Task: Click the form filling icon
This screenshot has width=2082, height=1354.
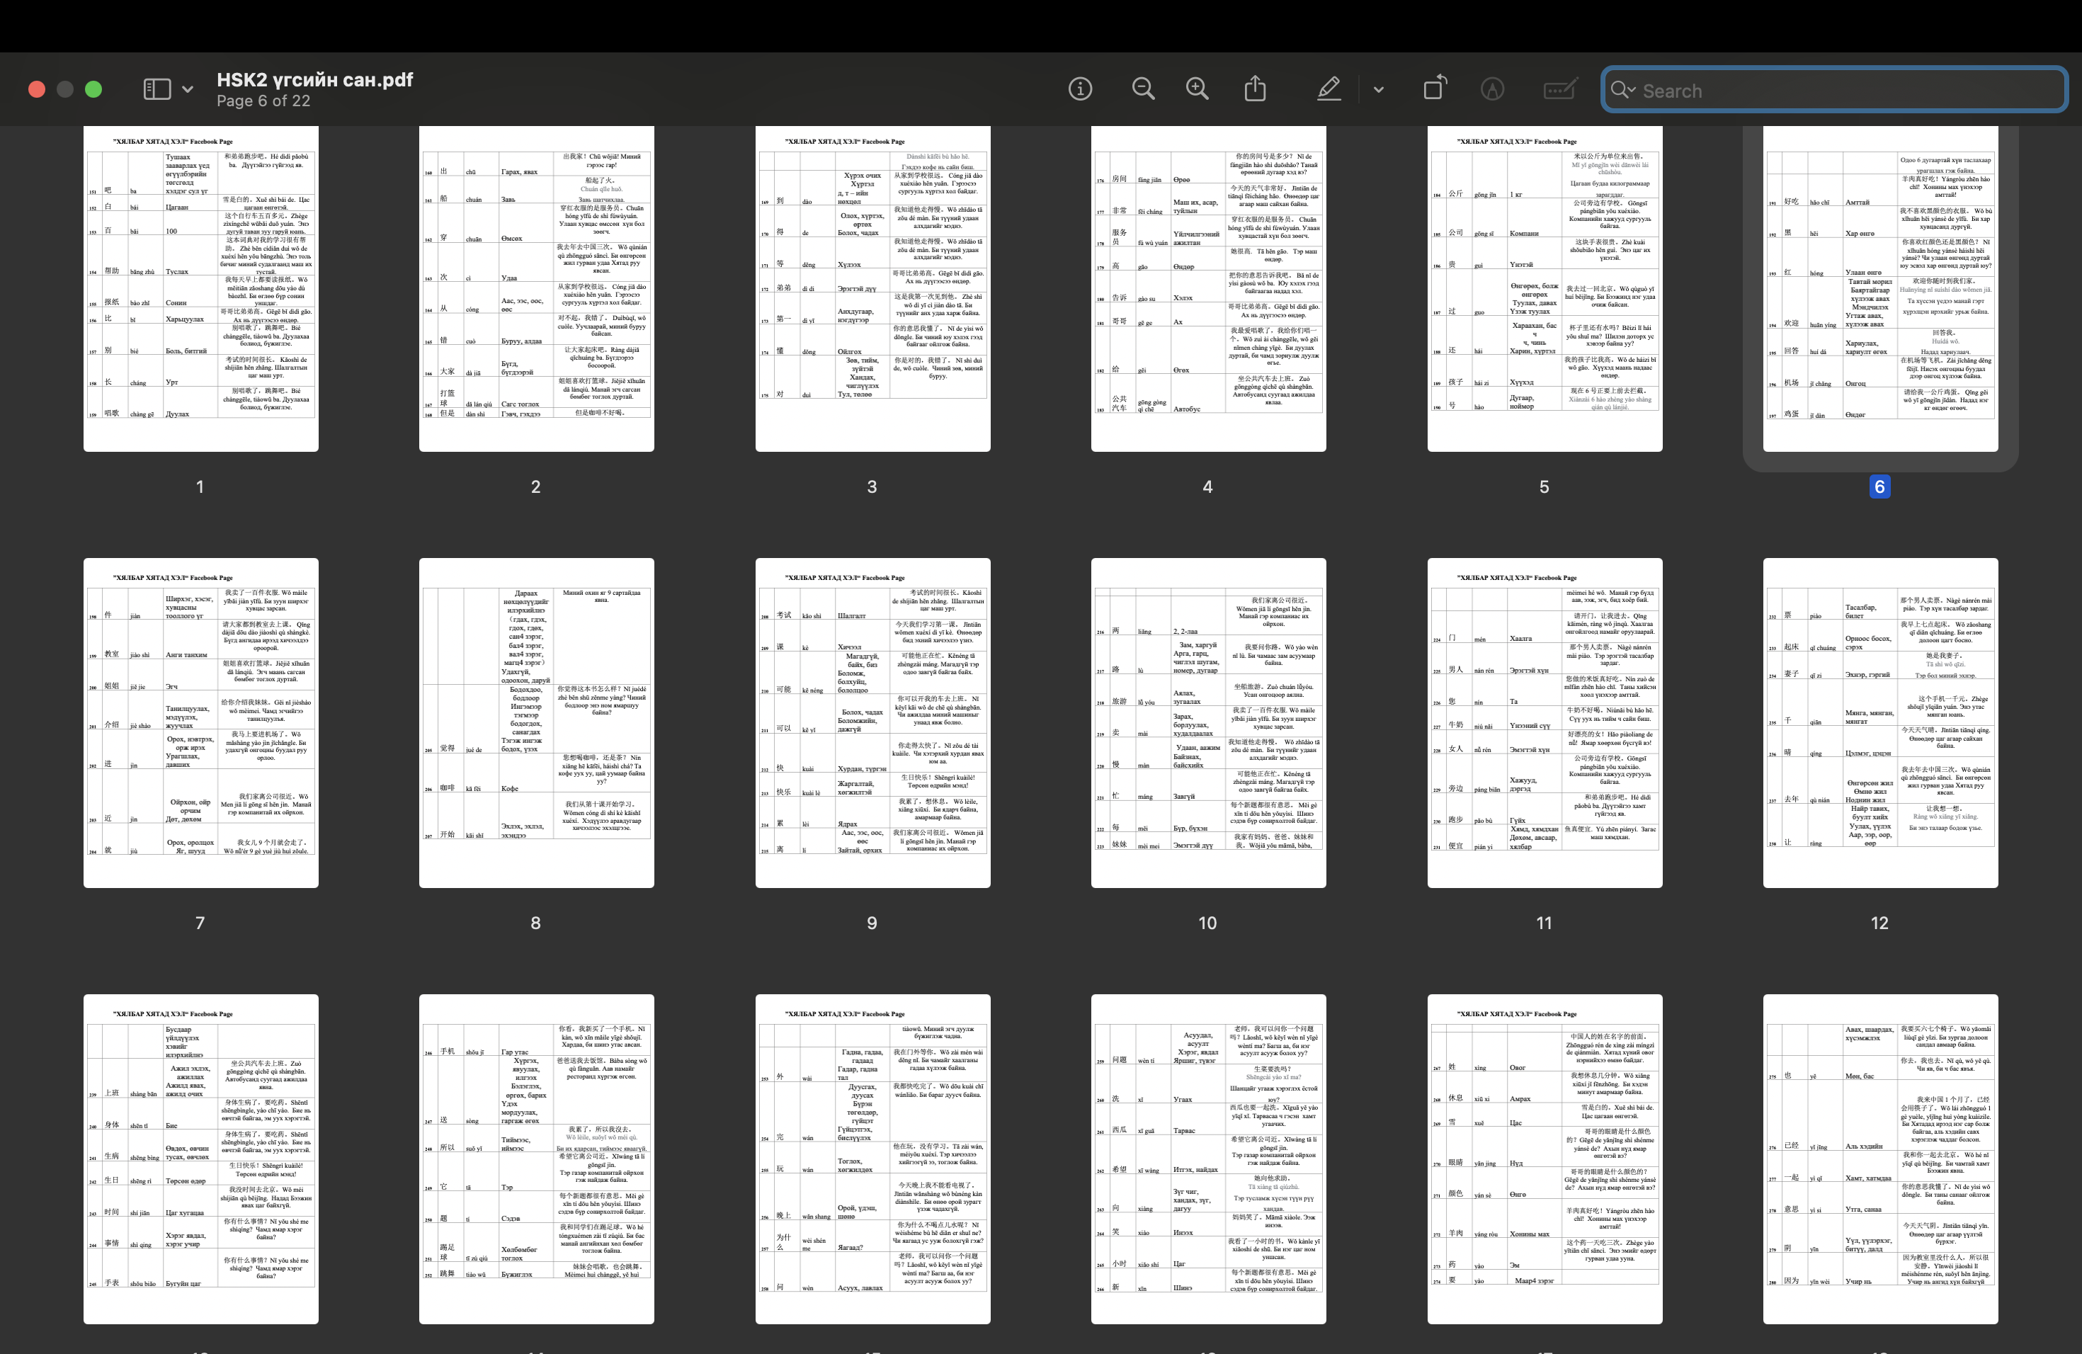Action: (x=1561, y=89)
